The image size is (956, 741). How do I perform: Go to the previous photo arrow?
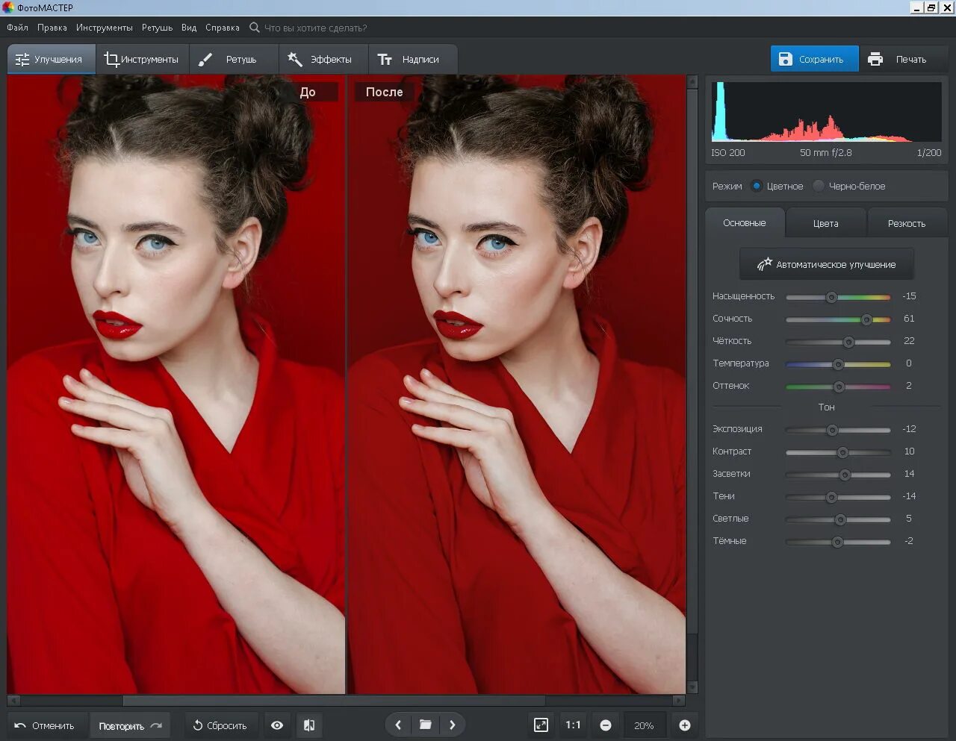pyautogui.click(x=398, y=725)
